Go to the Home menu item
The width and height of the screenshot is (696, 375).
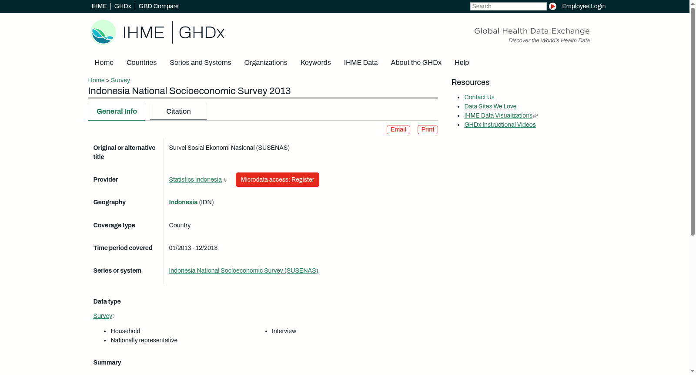104,63
